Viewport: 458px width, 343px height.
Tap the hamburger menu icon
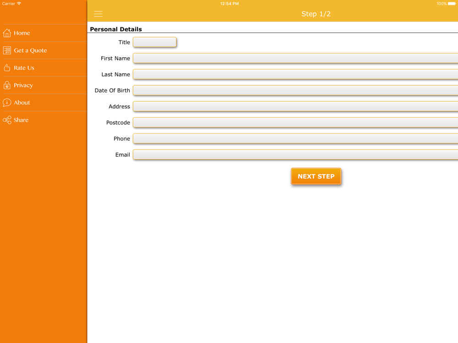98,14
